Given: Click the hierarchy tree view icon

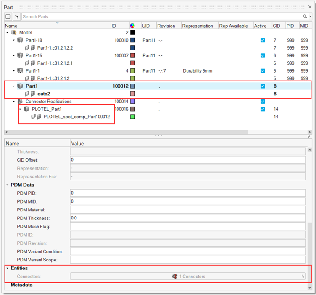Looking at the screenshot, I should [16, 16].
